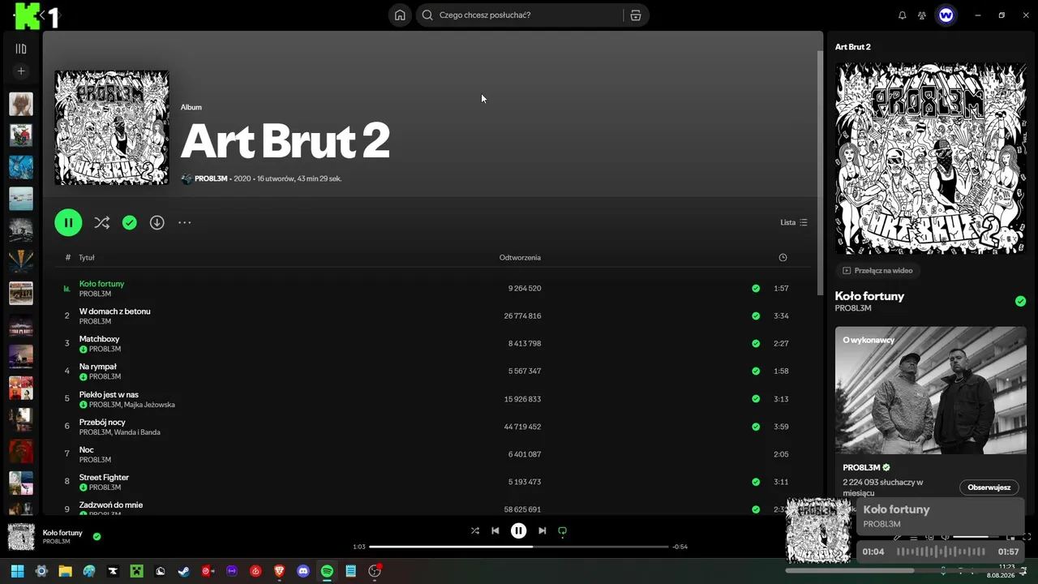Click 'Przełącz na wideo' button
Screen dimensions: 1038x584
(877, 271)
